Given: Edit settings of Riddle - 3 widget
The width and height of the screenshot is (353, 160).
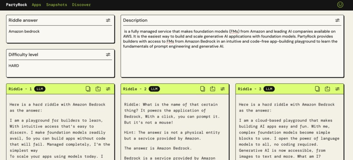Looking at the screenshot, I should (337, 89).
